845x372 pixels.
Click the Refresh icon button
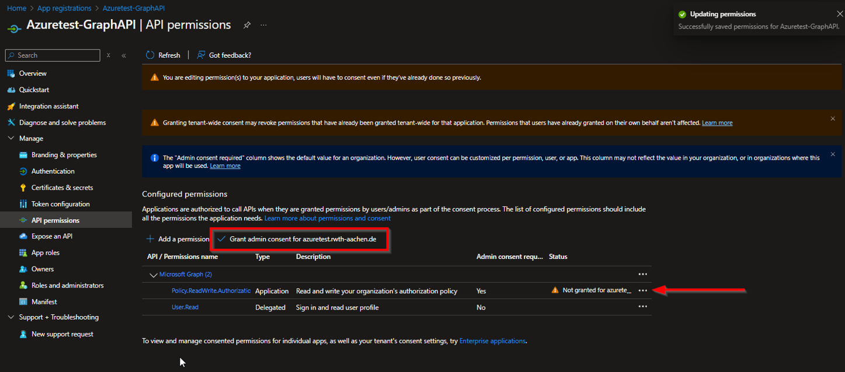150,55
